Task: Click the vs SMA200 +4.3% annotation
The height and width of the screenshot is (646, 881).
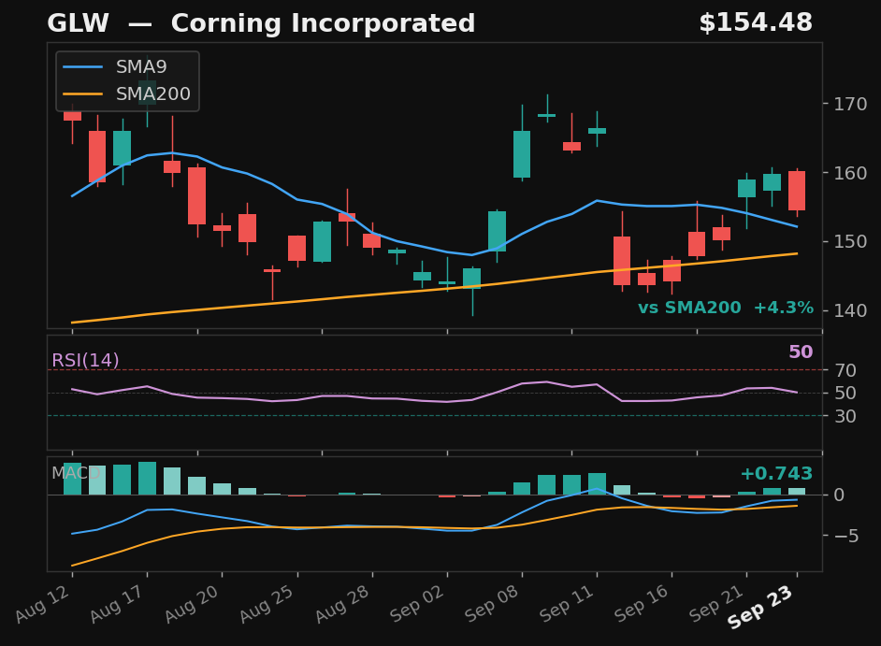Action: coord(726,308)
